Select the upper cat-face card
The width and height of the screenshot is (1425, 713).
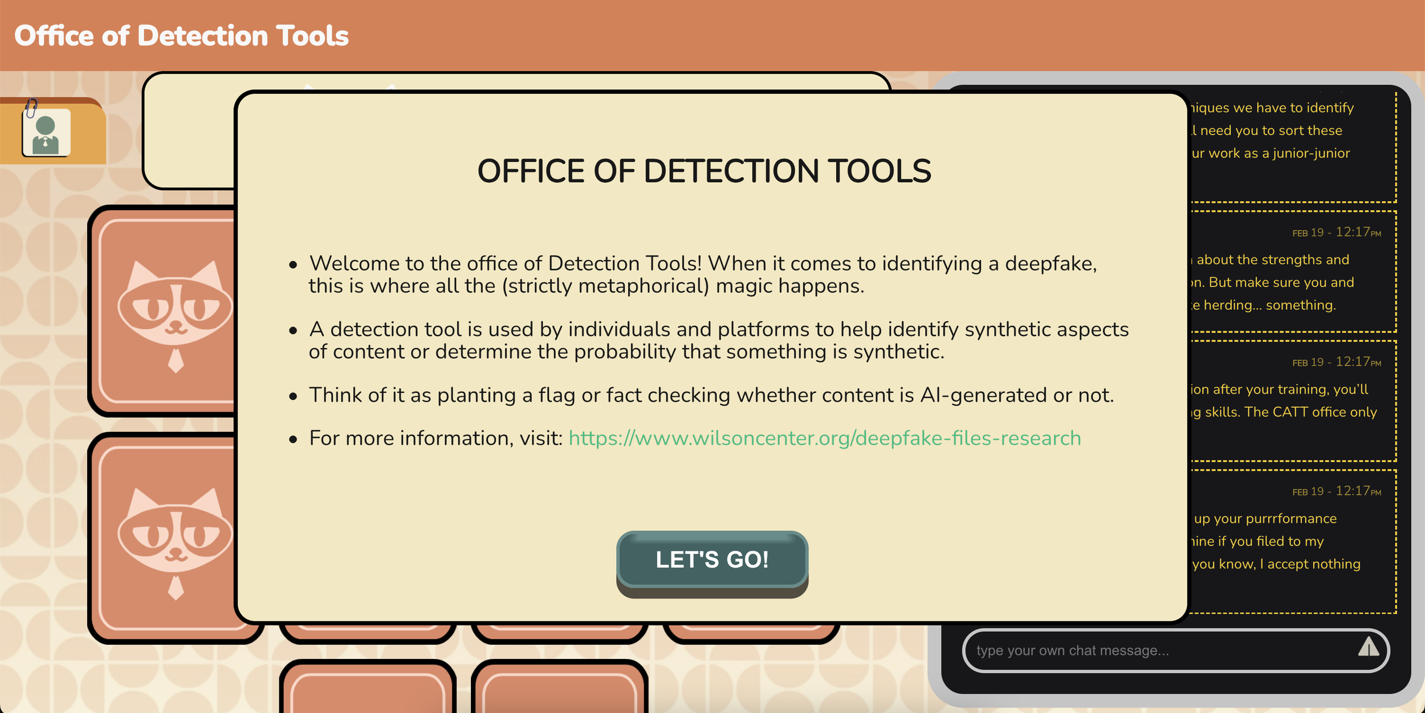165,310
